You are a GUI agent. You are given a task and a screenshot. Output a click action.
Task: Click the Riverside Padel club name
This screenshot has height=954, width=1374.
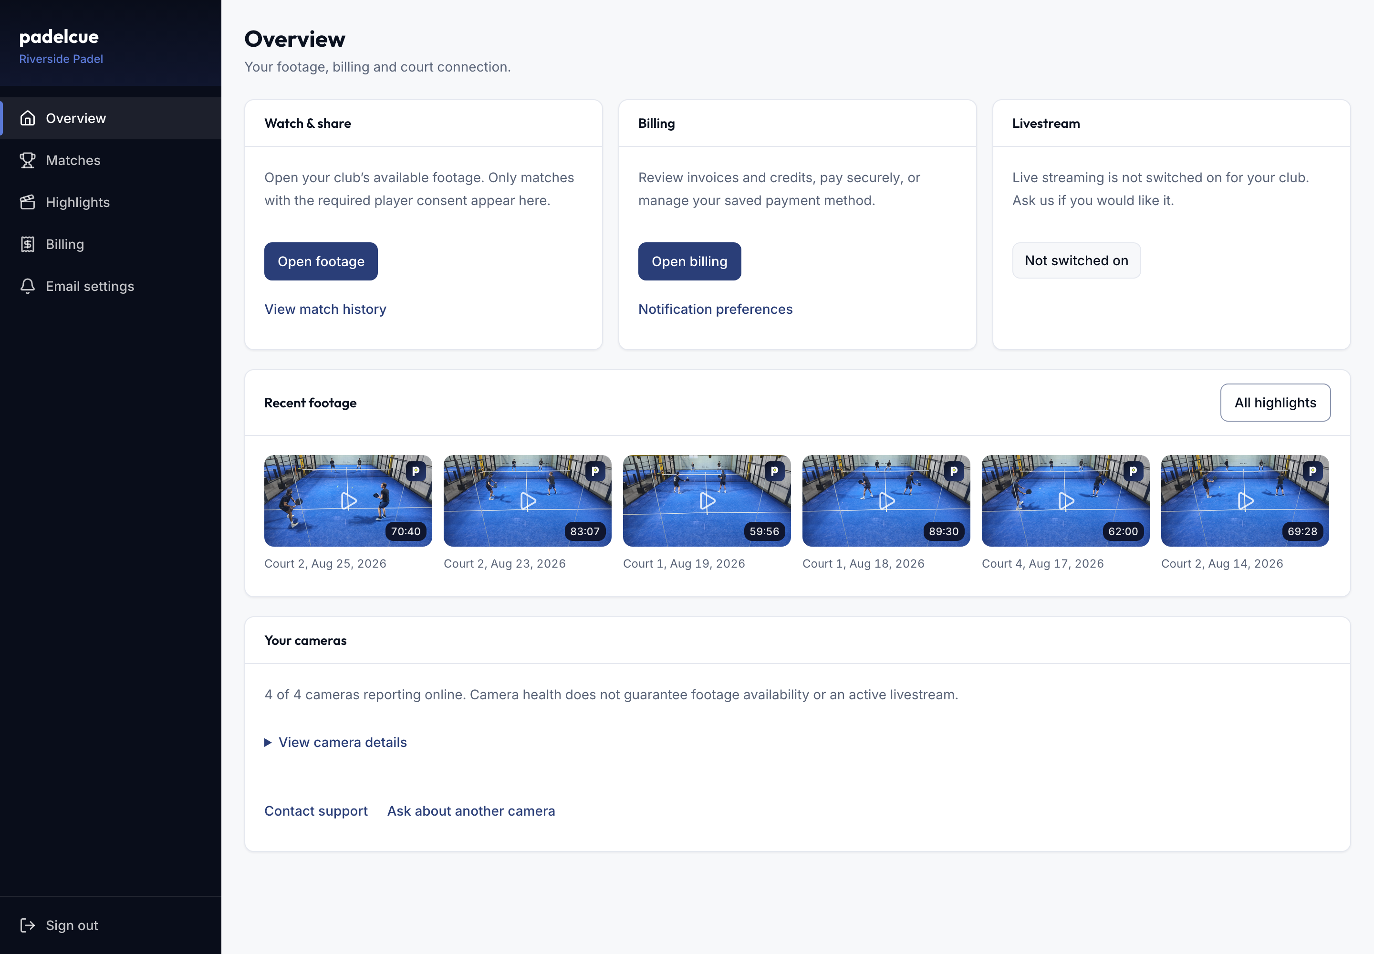tap(61, 59)
